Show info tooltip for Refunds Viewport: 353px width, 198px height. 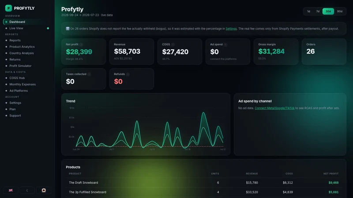[128, 74]
